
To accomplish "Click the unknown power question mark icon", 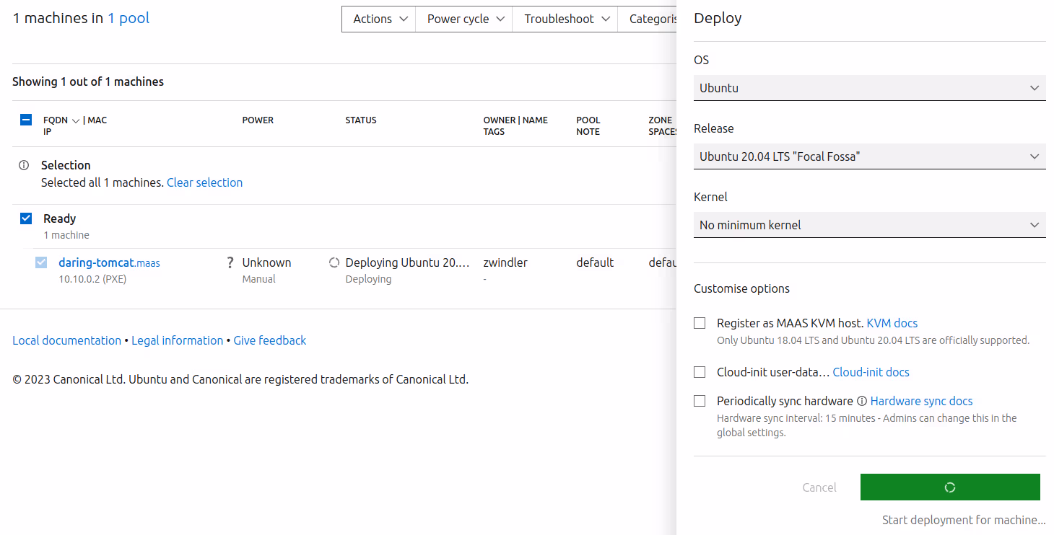I will point(230,263).
